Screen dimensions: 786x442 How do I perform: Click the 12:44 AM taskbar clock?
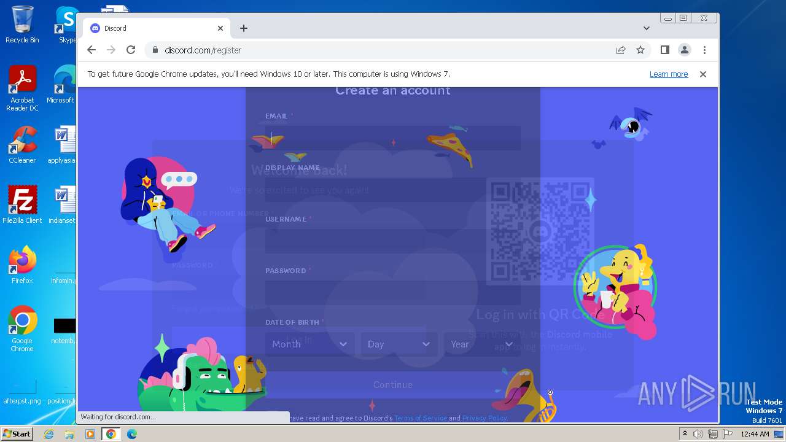(x=755, y=434)
